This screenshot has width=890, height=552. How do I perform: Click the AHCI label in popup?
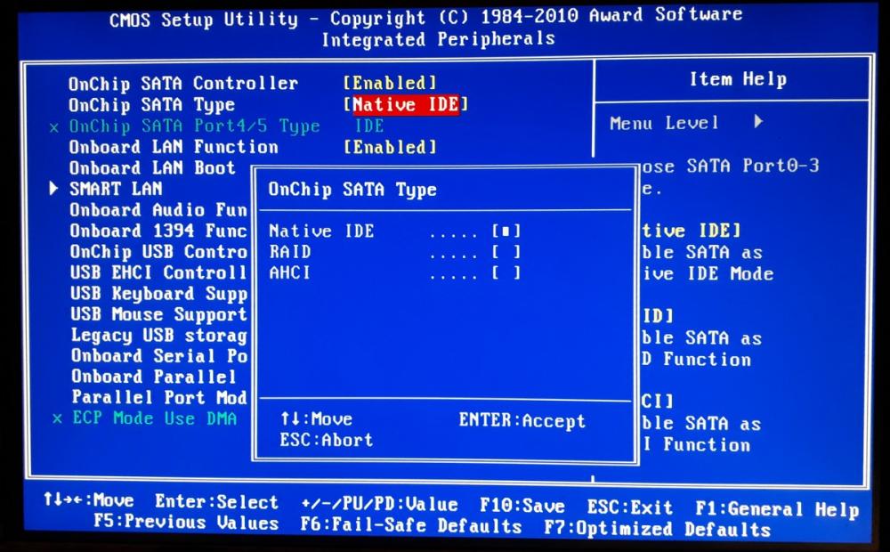click(x=290, y=272)
